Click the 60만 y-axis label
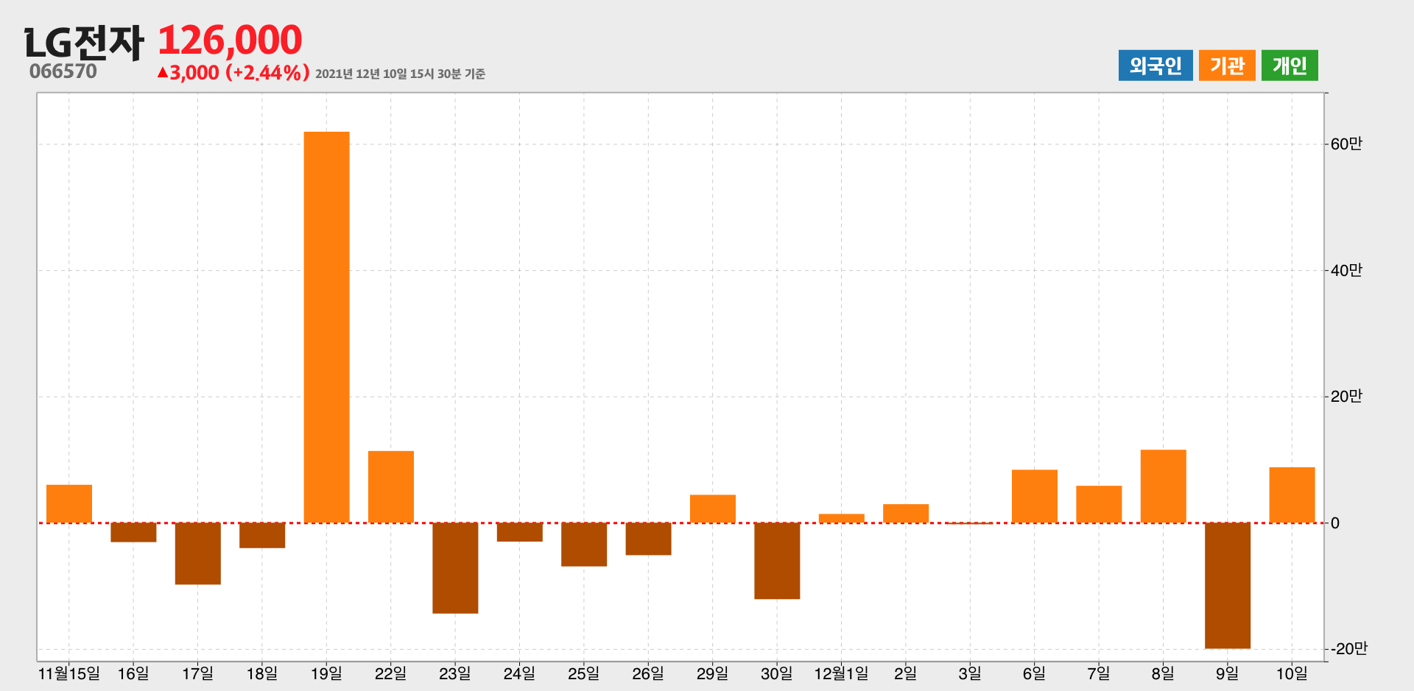 1346,144
